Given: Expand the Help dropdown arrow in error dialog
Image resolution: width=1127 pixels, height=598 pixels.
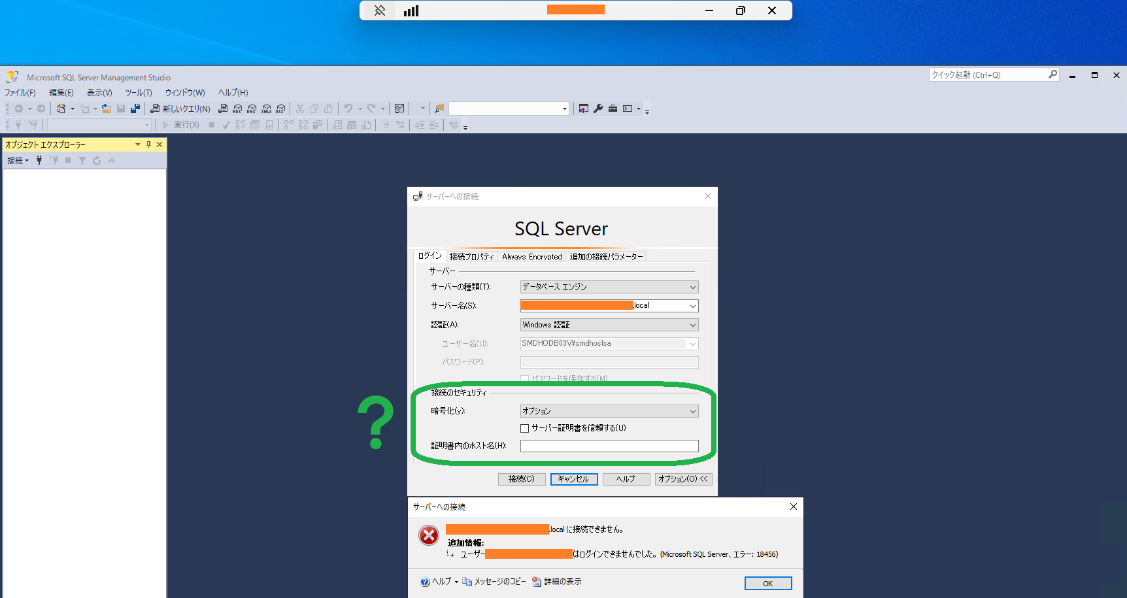Looking at the screenshot, I should pos(456,582).
